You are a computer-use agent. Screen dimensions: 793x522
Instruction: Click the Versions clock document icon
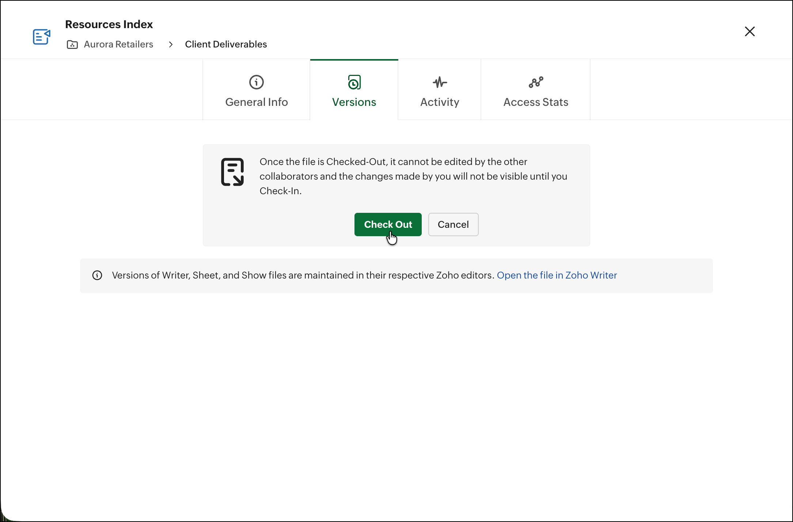(354, 82)
